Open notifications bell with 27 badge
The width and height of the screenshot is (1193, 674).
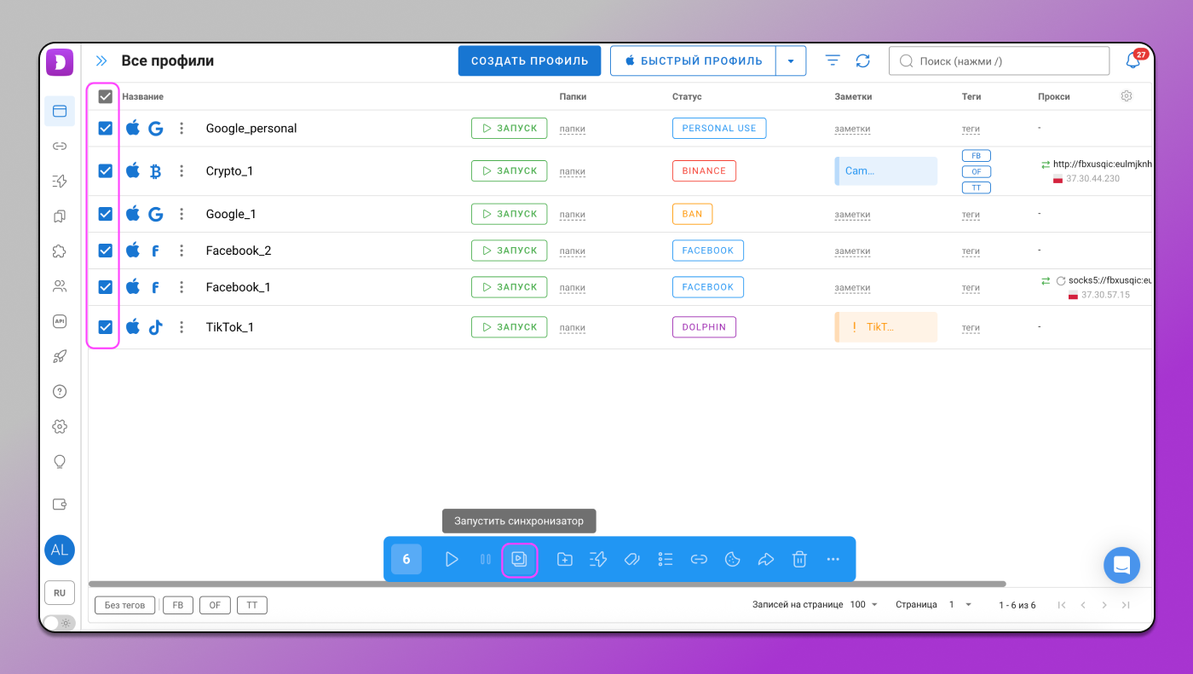(x=1133, y=61)
